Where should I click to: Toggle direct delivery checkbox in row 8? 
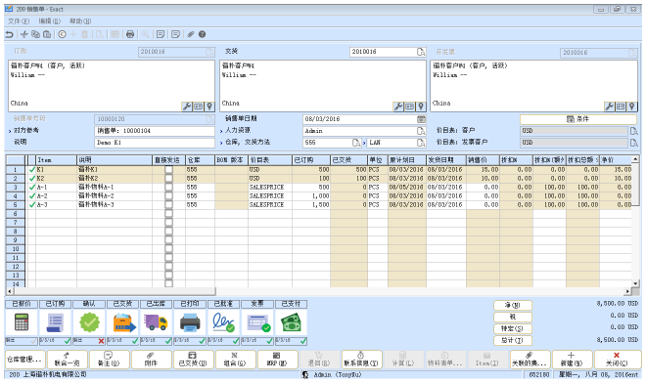(168, 232)
